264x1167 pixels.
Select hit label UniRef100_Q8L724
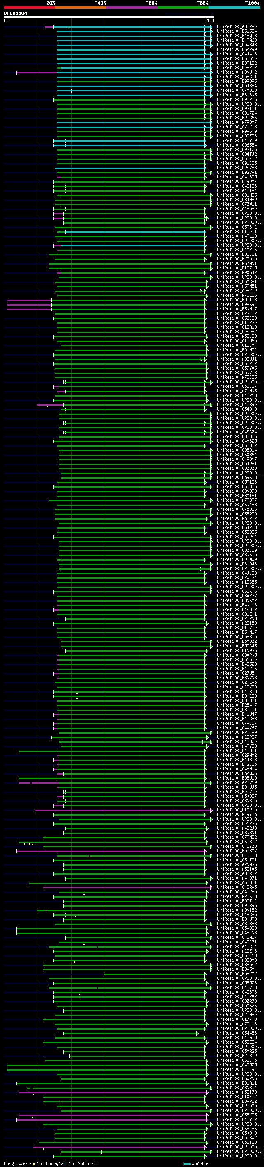pyautogui.click(x=236, y=113)
